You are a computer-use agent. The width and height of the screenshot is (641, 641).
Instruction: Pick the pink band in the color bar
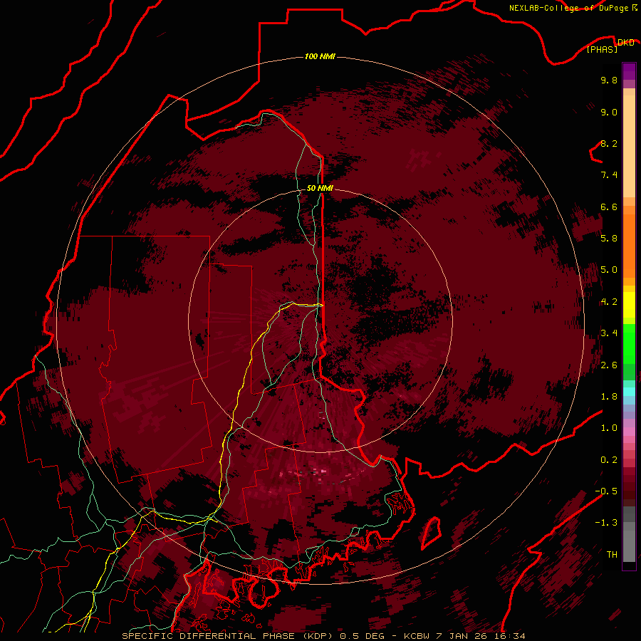[x=629, y=432]
